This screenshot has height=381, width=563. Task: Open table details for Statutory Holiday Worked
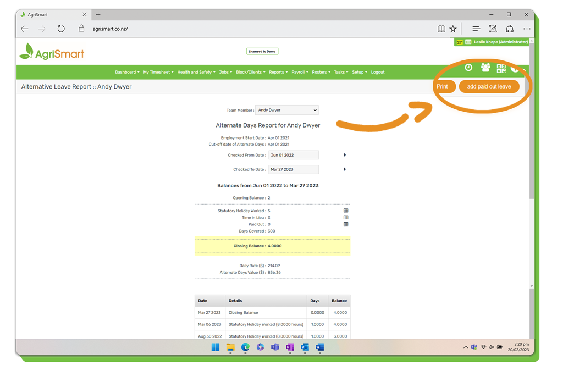click(346, 211)
